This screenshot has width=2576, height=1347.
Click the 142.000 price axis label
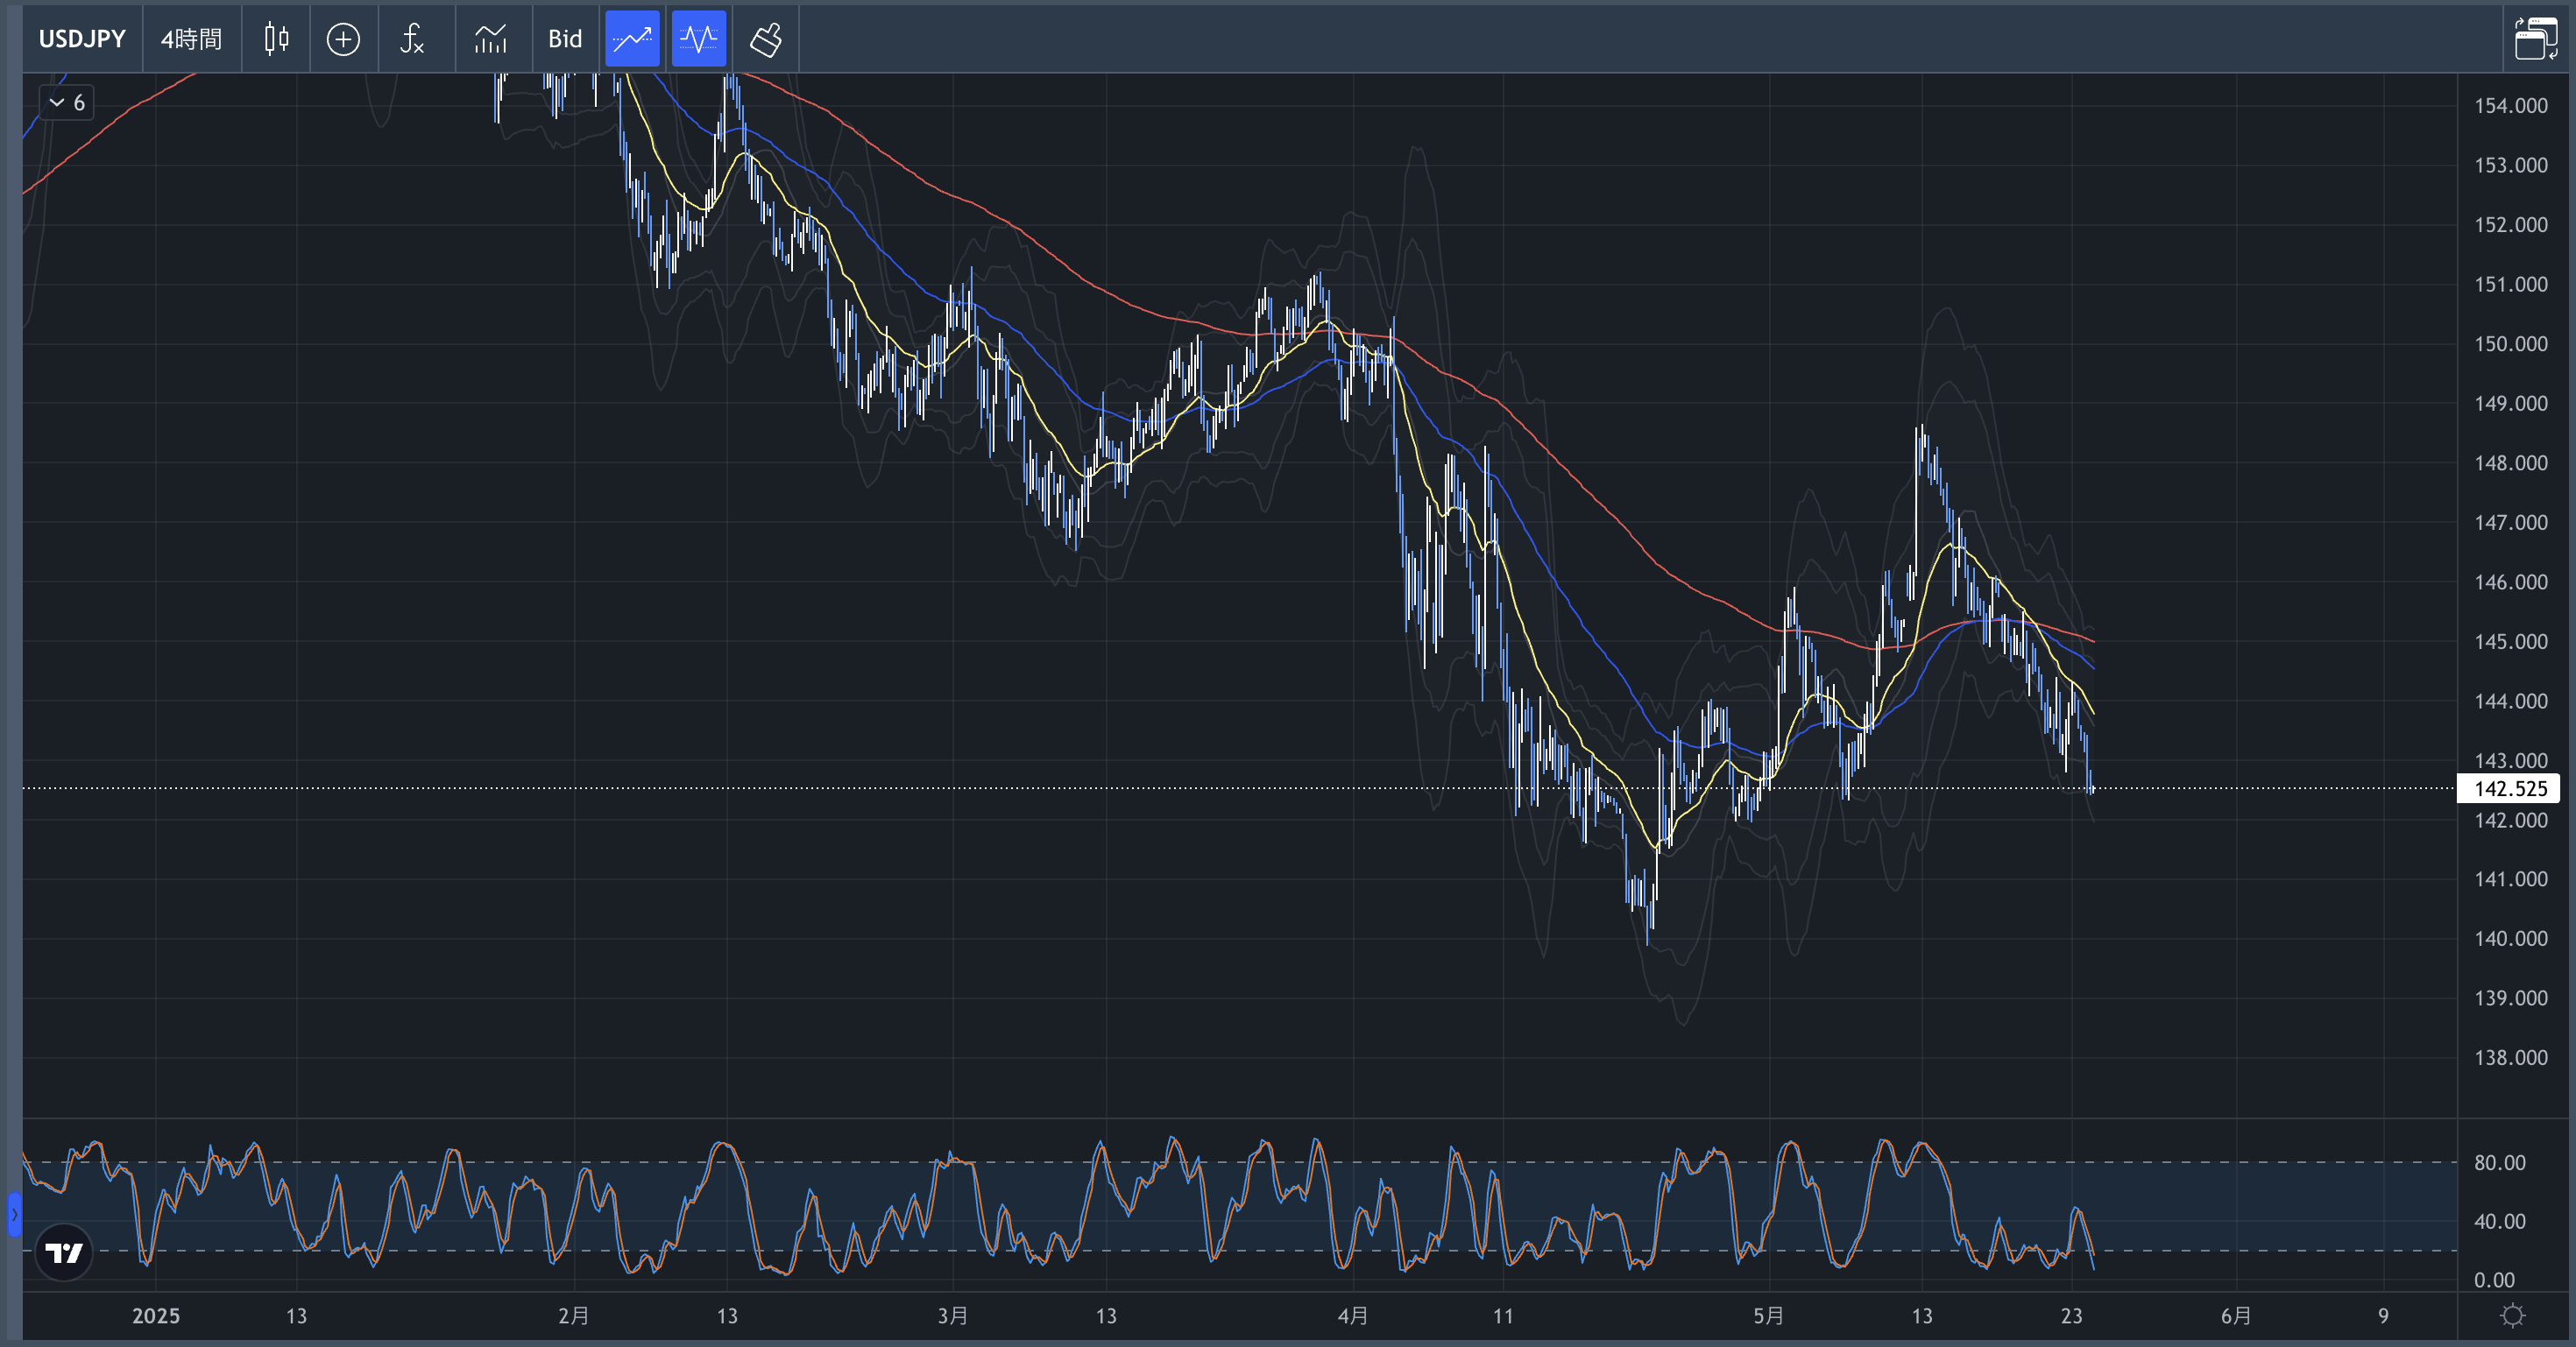point(2510,821)
